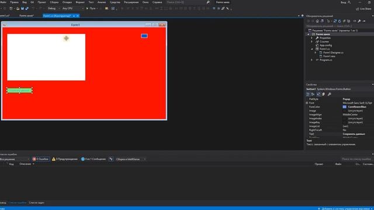Click the ForeColor CornflowerBlue color swatch

click(x=345, y=107)
